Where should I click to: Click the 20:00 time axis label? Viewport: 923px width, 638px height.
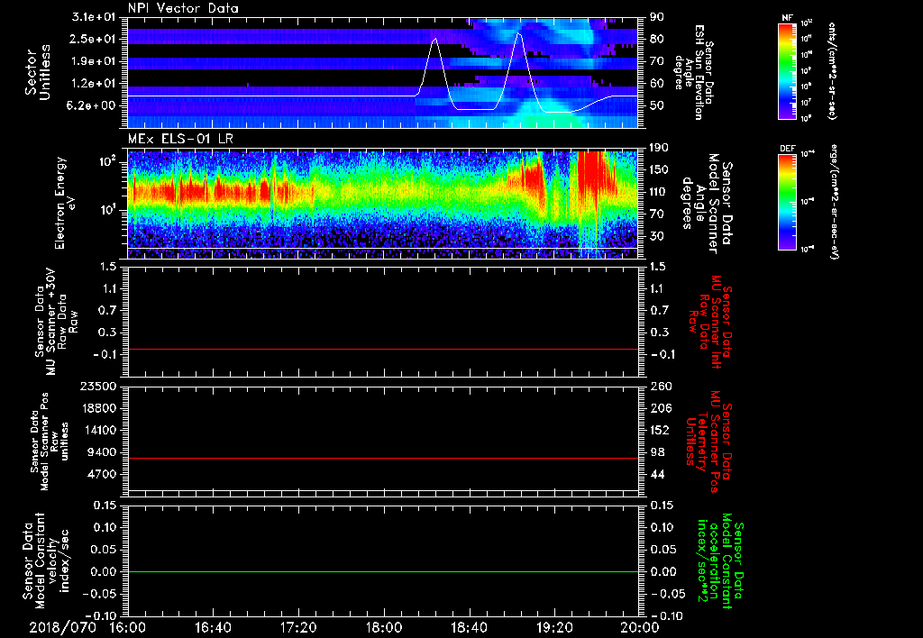pyautogui.click(x=640, y=627)
